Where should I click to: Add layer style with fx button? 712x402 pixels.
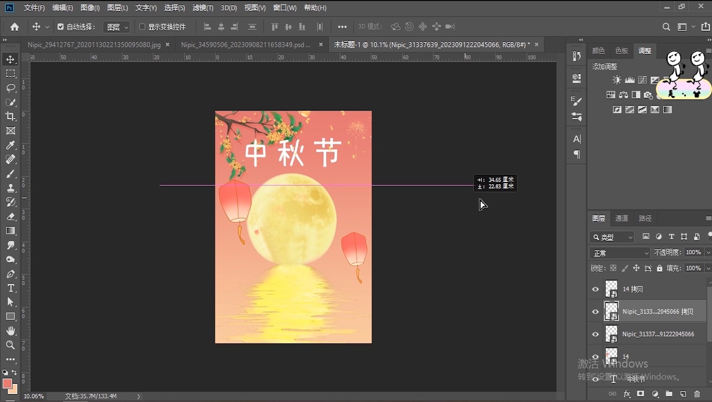(x=627, y=394)
